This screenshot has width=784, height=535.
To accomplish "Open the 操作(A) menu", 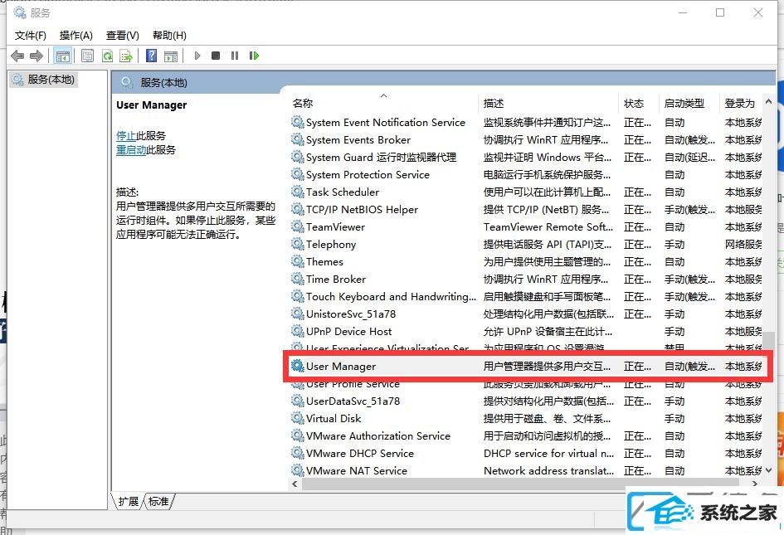I will [x=76, y=36].
